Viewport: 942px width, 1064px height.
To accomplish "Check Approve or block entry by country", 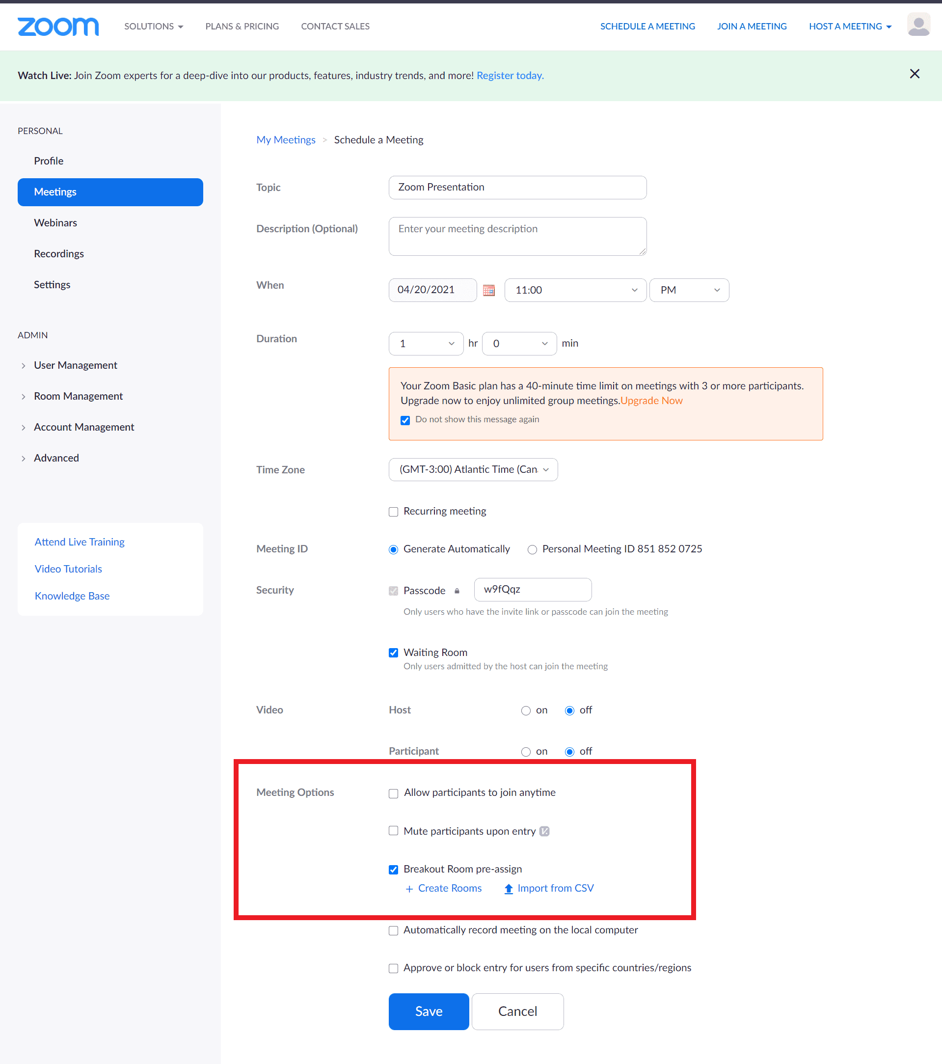I will click(x=394, y=968).
